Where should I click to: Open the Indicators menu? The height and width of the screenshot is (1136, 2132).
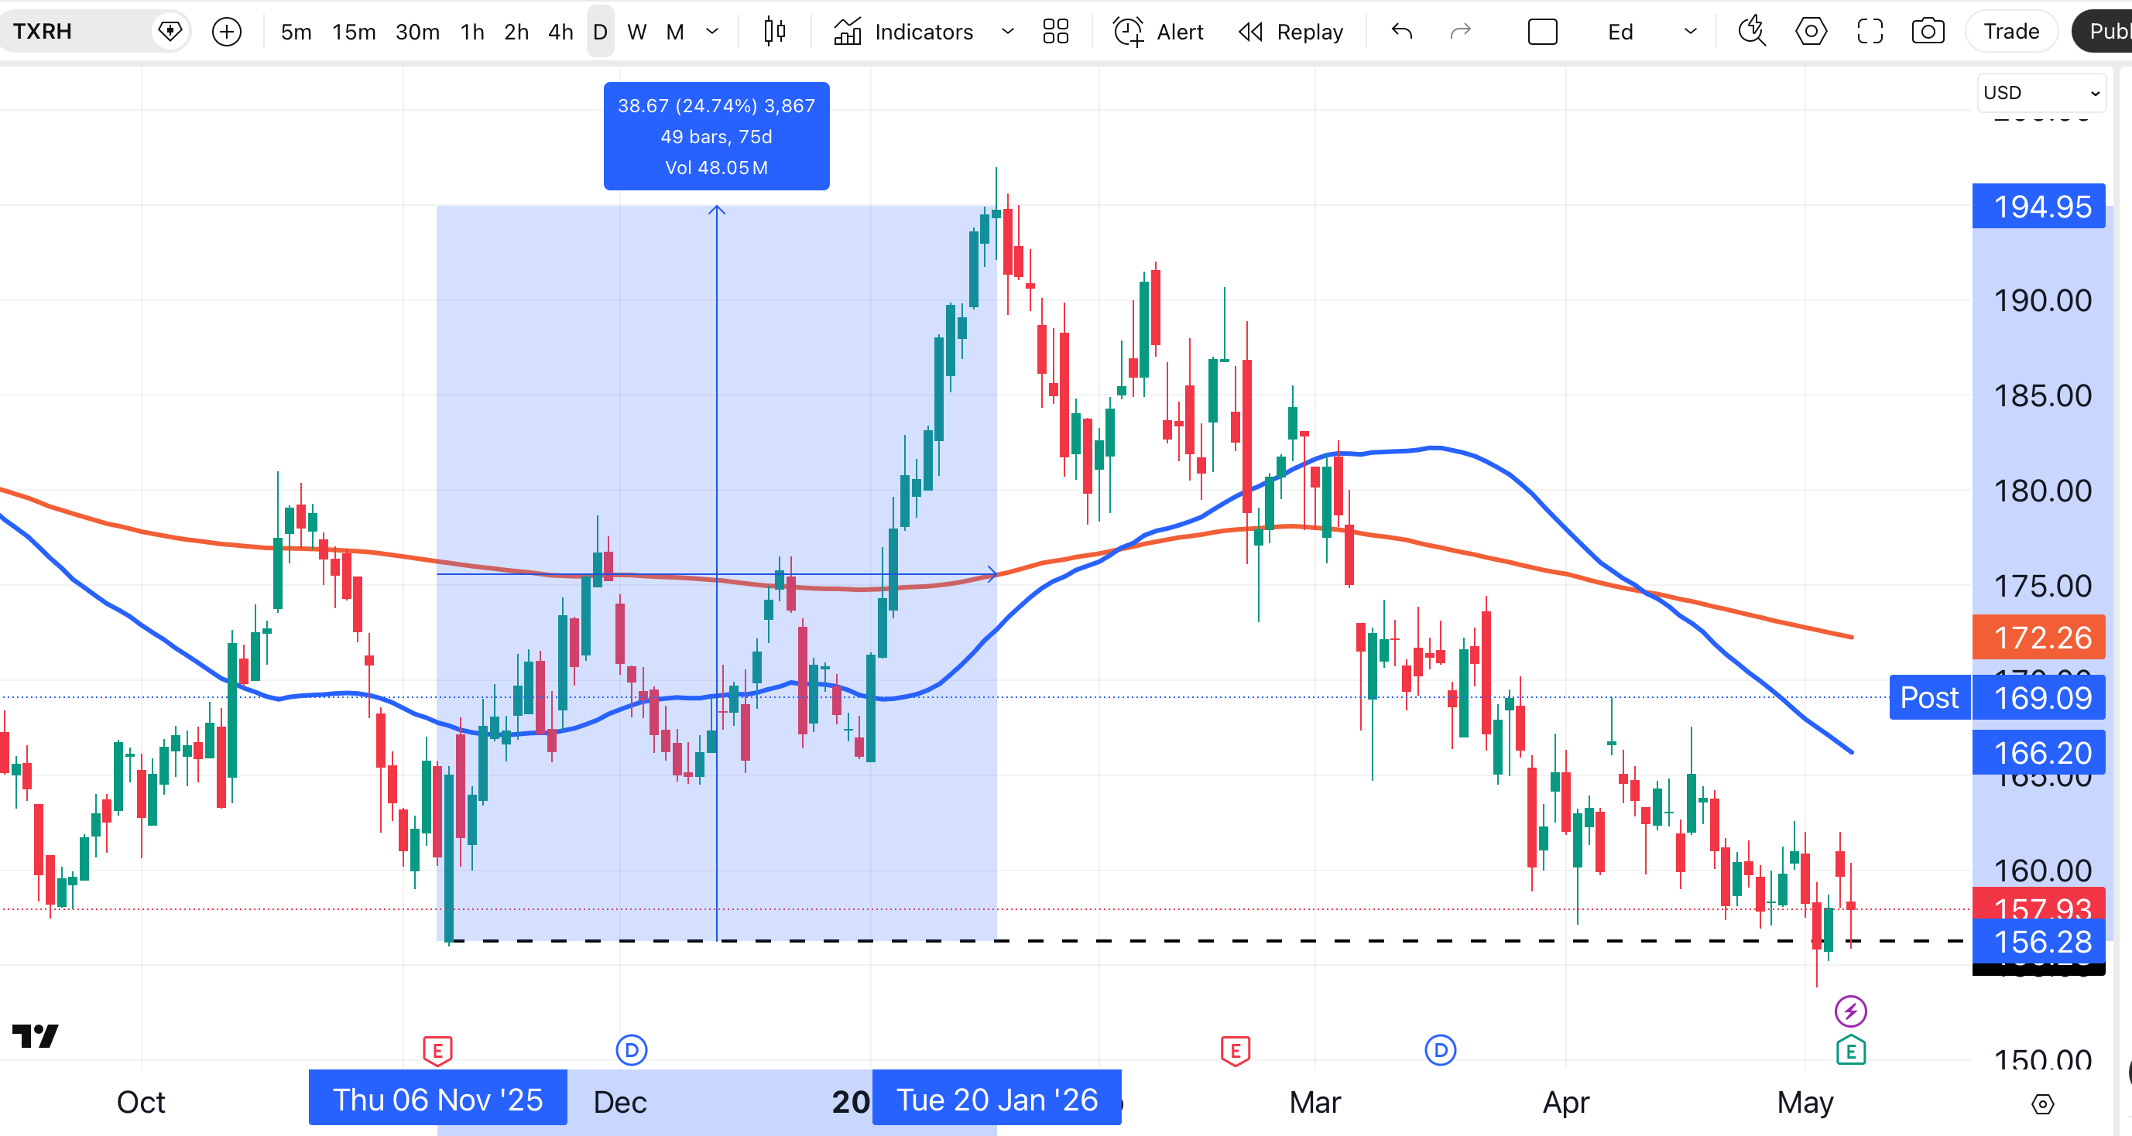[x=903, y=32]
